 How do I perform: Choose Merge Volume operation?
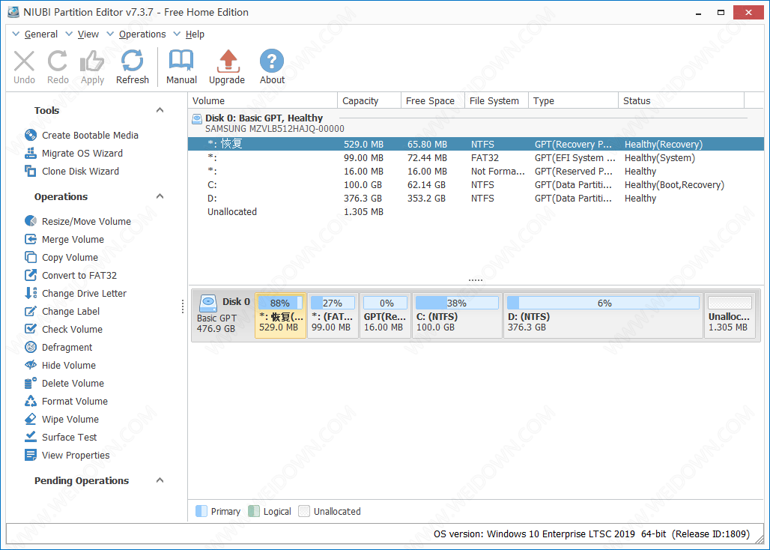64,240
